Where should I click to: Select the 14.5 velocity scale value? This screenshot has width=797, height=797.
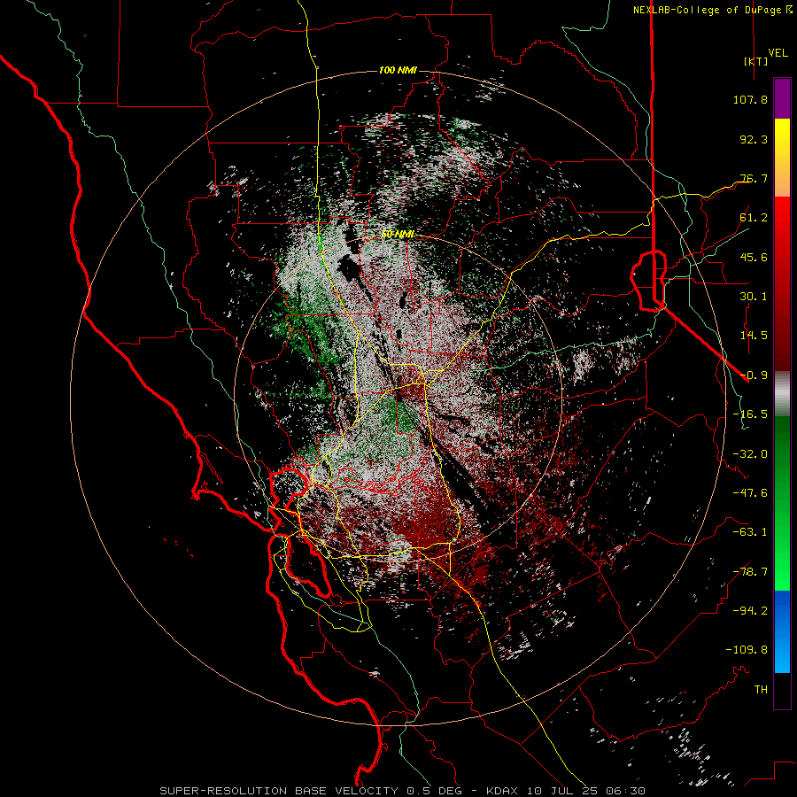pyautogui.click(x=754, y=336)
